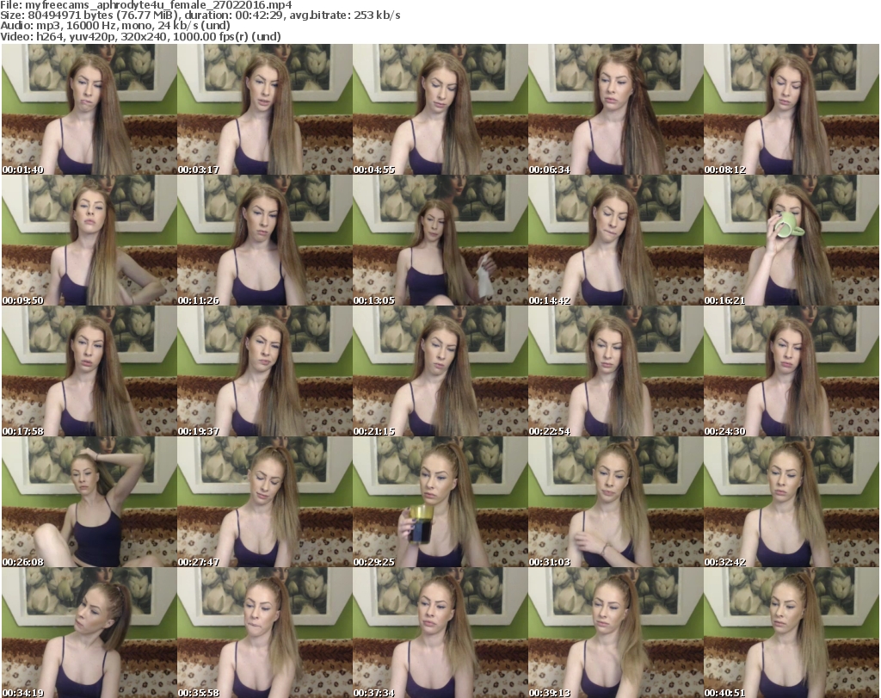Select the thumbnail labeled 00:32:42
This screenshot has width=881, height=698.
coord(792,502)
